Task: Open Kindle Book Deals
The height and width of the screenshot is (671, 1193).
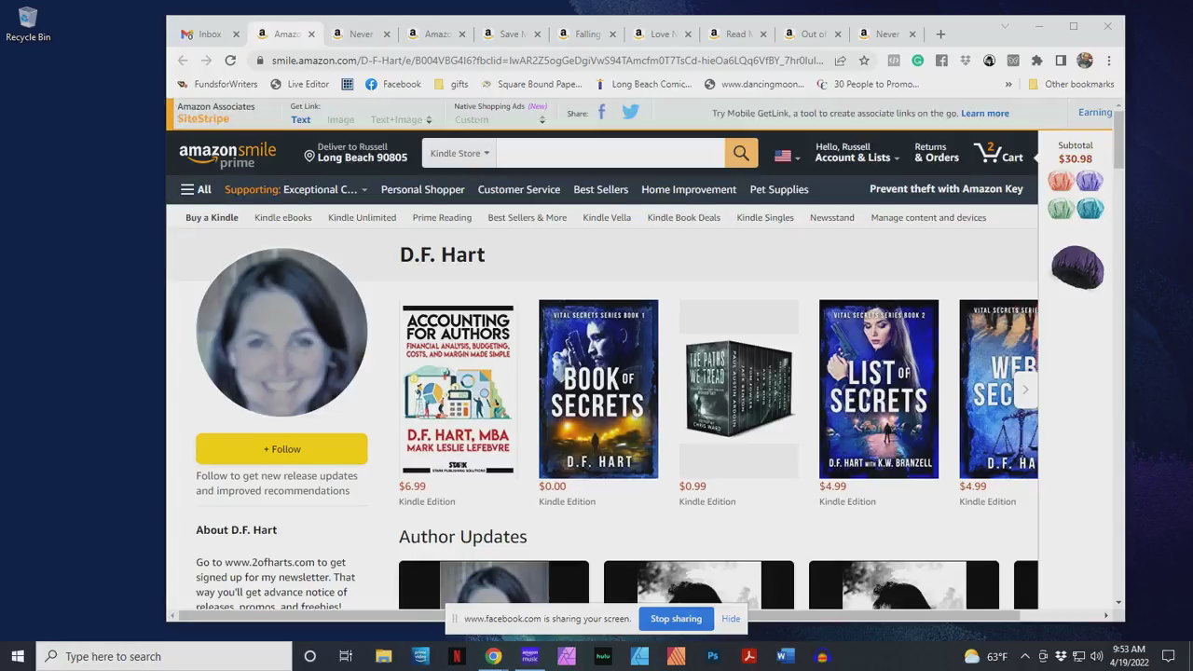Action: click(x=684, y=217)
